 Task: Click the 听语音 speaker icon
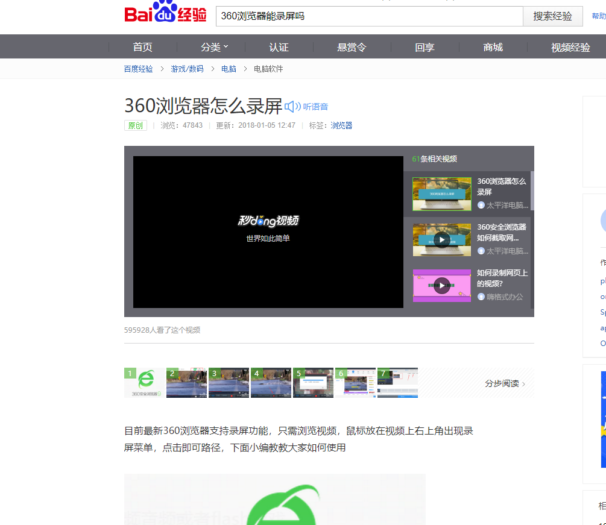[x=292, y=107]
